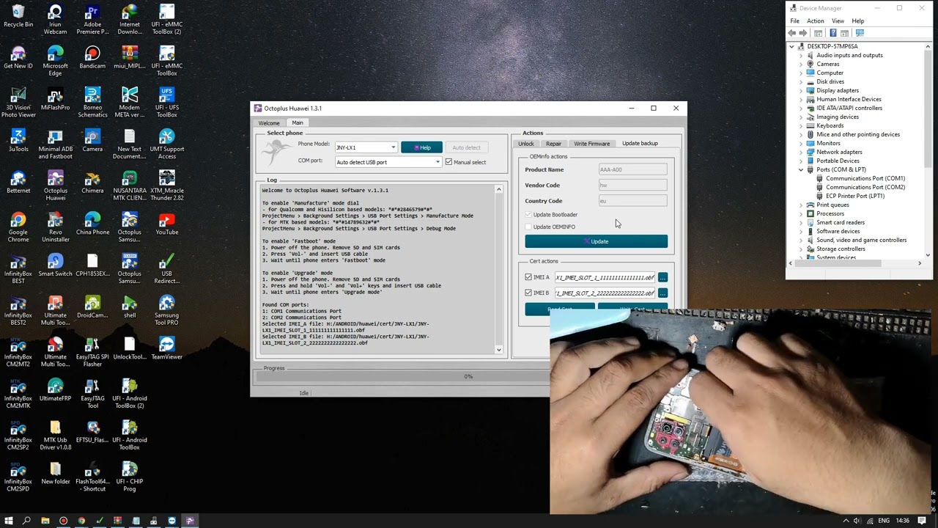Screen dimensions: 938x528
Task: Launch the MiFlashPro desktop shortcut
Action: pos(55,99)
